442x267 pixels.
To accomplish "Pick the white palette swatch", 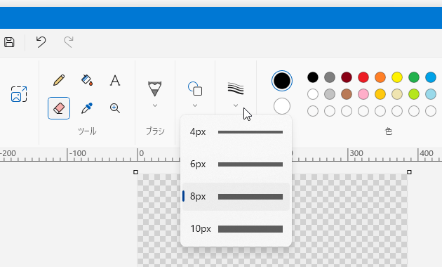I will click(x=313, y=94).
